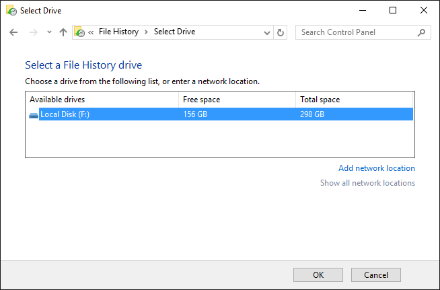The width and height of the screenshot is (440, 290).
Task: Go up one level with up arrow
Action: (63, 32)
